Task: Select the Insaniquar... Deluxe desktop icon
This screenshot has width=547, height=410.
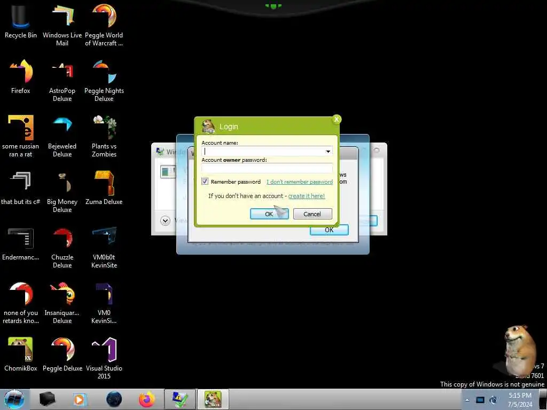Action: pos(62,303)
